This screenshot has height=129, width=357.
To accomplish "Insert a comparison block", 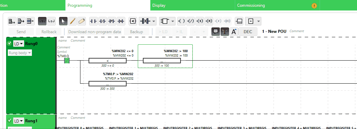I will (x=133, y=21).
